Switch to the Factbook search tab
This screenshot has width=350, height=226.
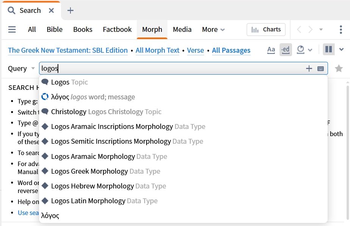[x=117, y=30]
